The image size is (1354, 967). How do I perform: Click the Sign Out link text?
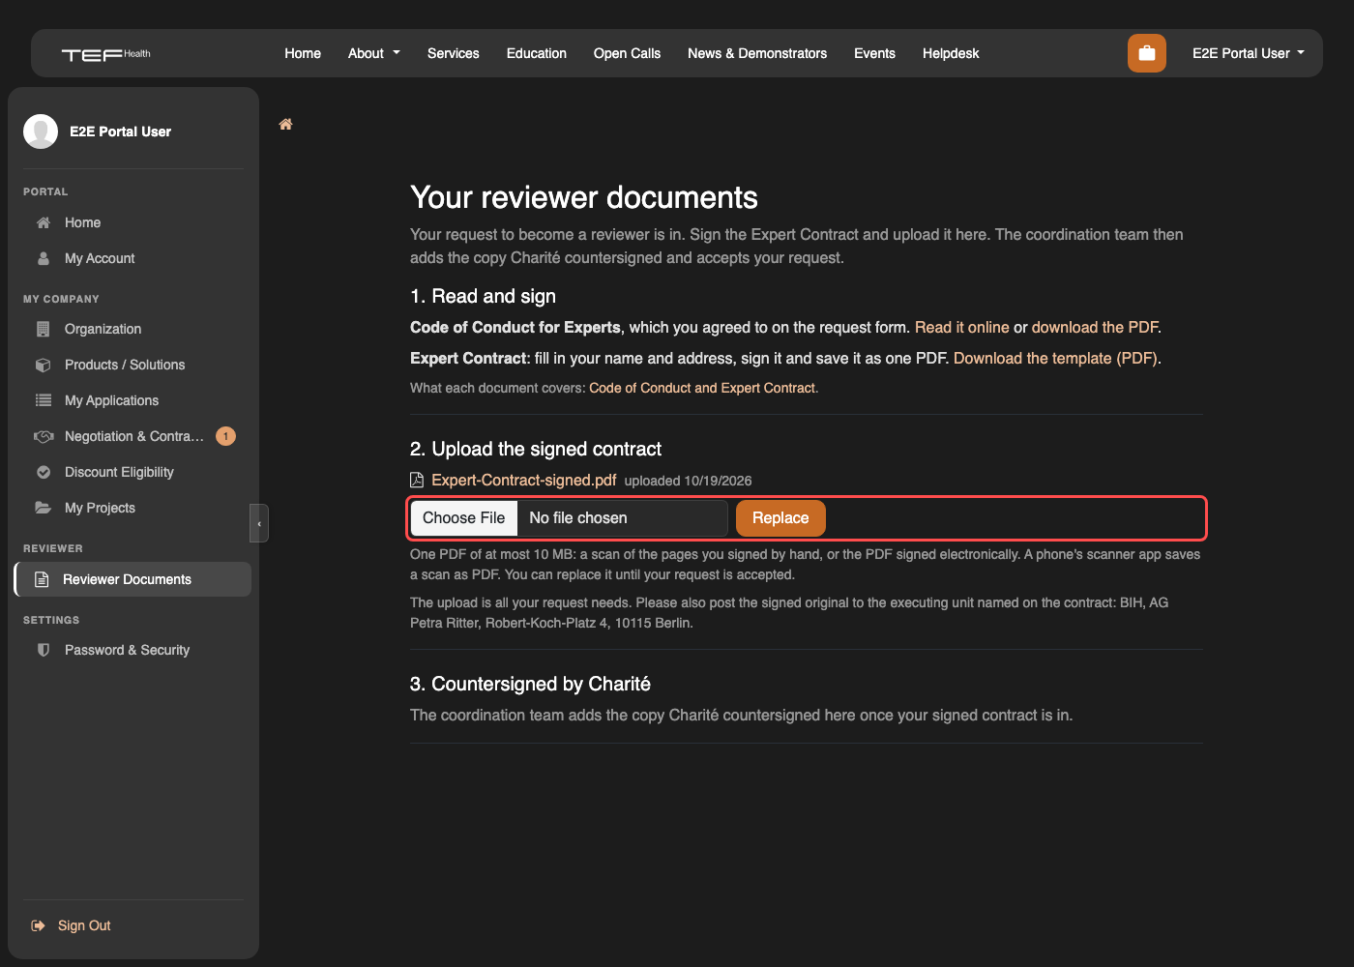[84, 925]
